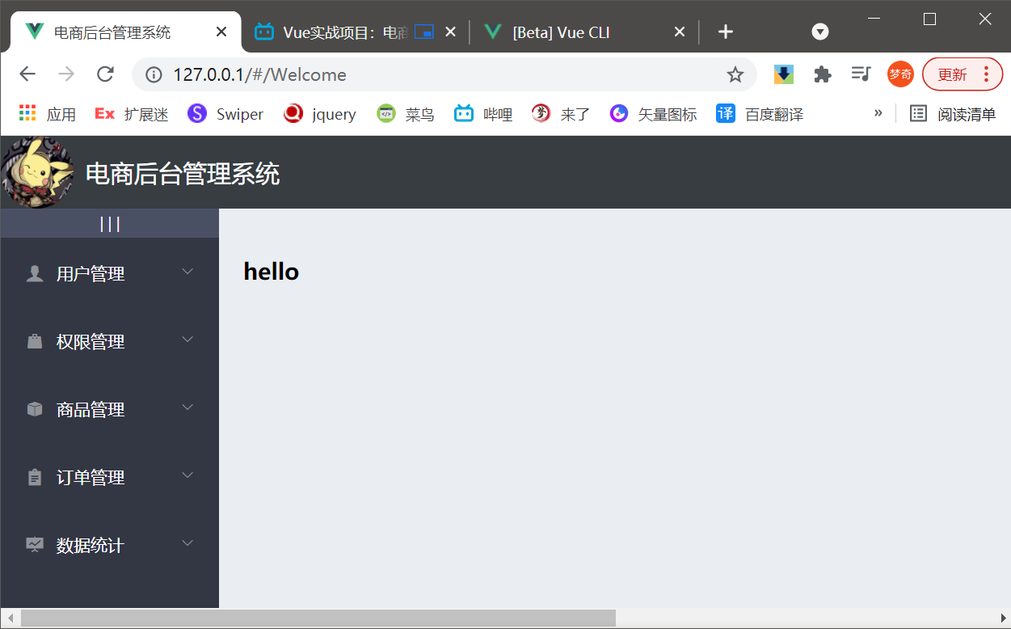Toggle the sidebar collapse button
1011x629 pixels.
click(109, 223)
